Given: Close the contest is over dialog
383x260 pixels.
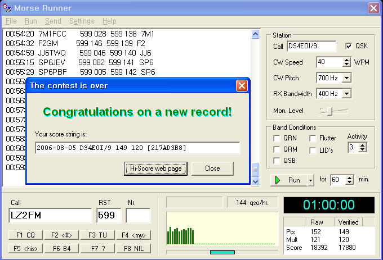Looking at the screenshot, I should point(242,86).
